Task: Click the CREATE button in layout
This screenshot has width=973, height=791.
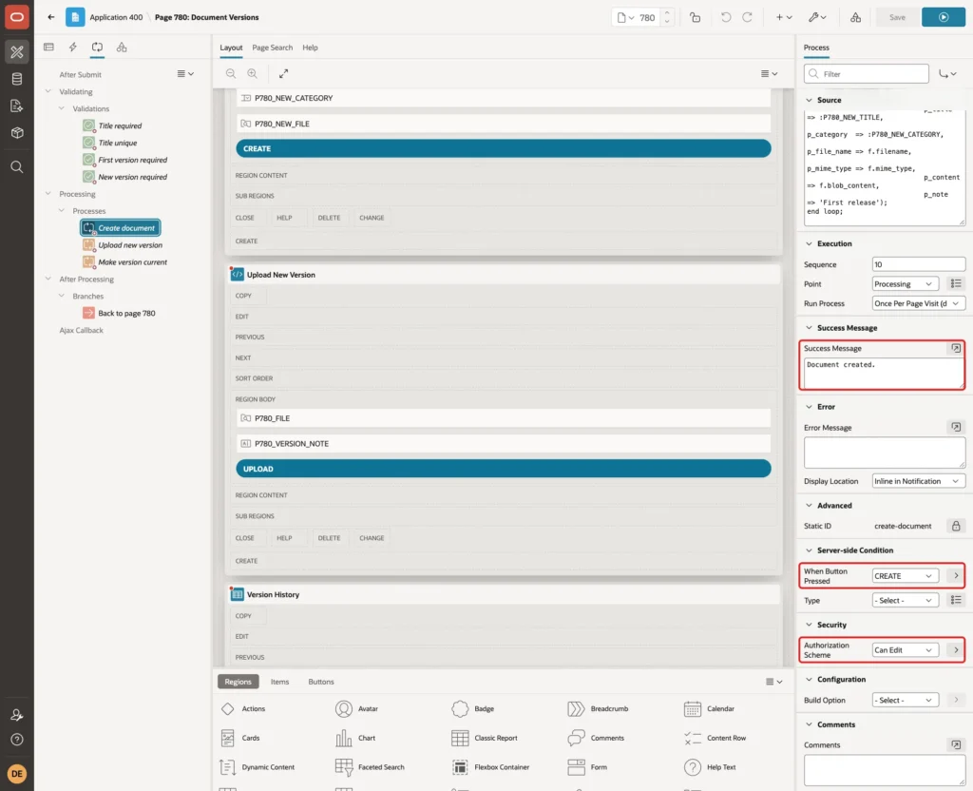Action: coord(504,148)
